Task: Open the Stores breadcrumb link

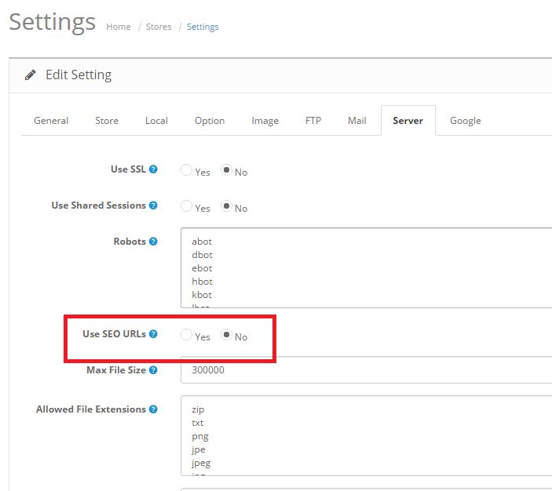Action: point(159,27)
